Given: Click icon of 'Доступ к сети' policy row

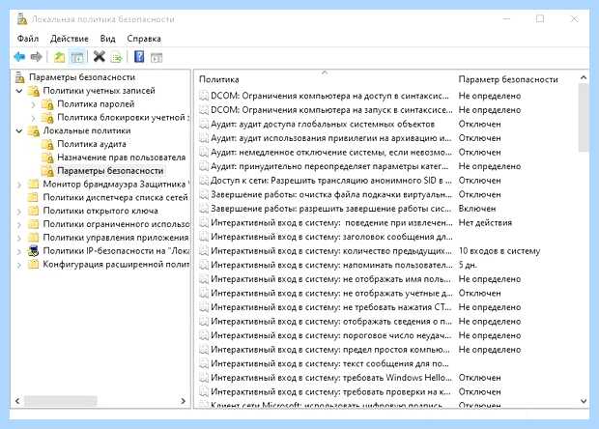Looking at the screenshot, I should pos(204,181).
